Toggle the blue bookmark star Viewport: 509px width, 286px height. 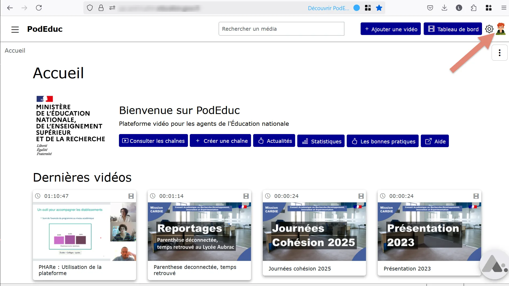379,8
